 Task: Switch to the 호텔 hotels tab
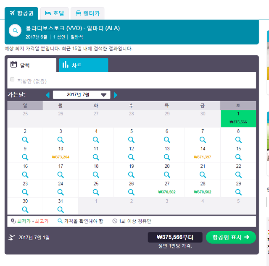(x=54, y=13)
